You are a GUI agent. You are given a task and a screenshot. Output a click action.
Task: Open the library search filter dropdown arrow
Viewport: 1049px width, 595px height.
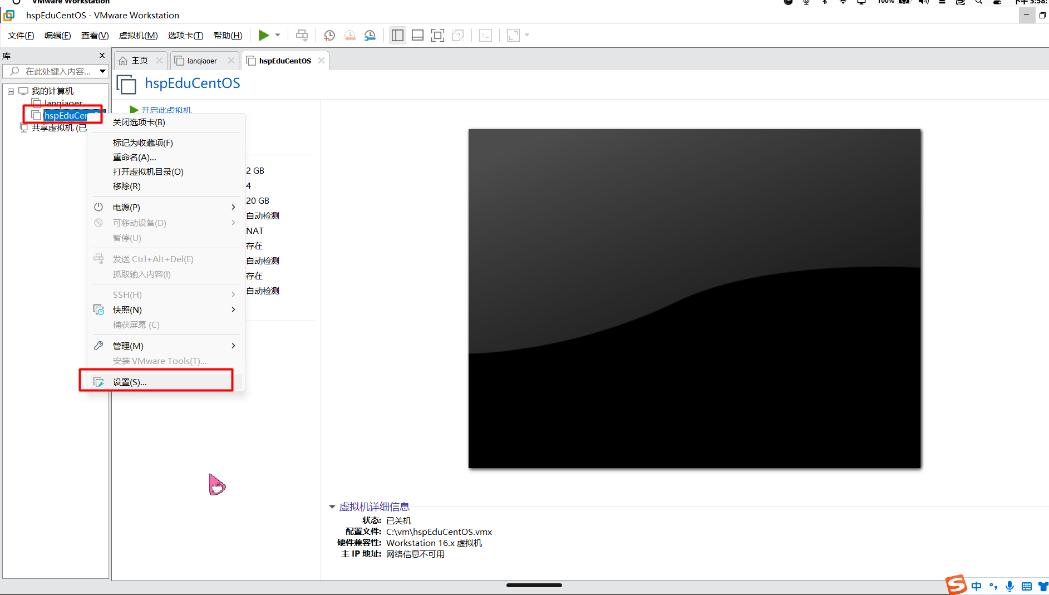(x=102, y=71)
